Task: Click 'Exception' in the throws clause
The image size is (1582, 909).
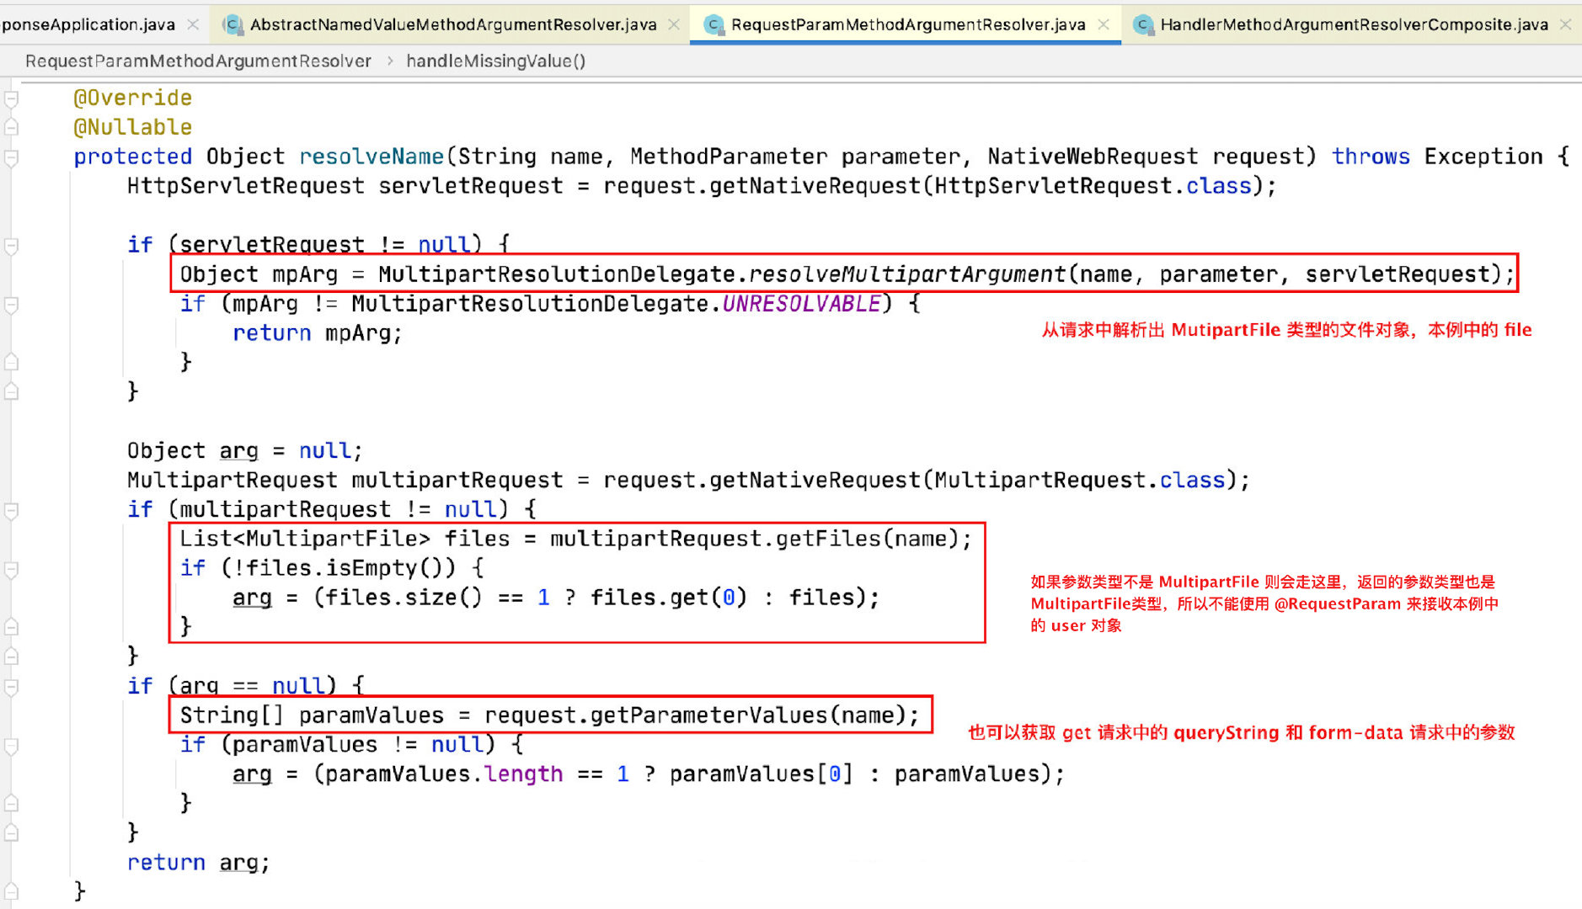Action: pyautogui.click(x=1483, y=157)
